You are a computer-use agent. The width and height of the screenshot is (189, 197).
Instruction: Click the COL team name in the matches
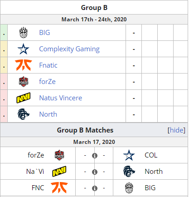coord(151,155)
